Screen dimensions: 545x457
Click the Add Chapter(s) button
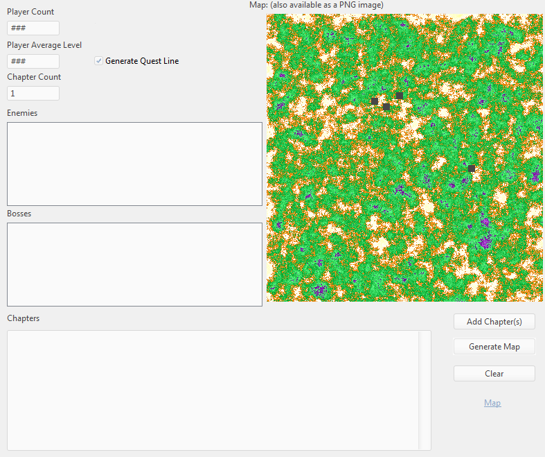pos(494,322)
